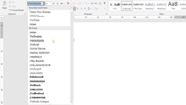Click the font list scroll up arrow
The width and height of the screenshot is (186, 105).
click(x=71, y=8)
